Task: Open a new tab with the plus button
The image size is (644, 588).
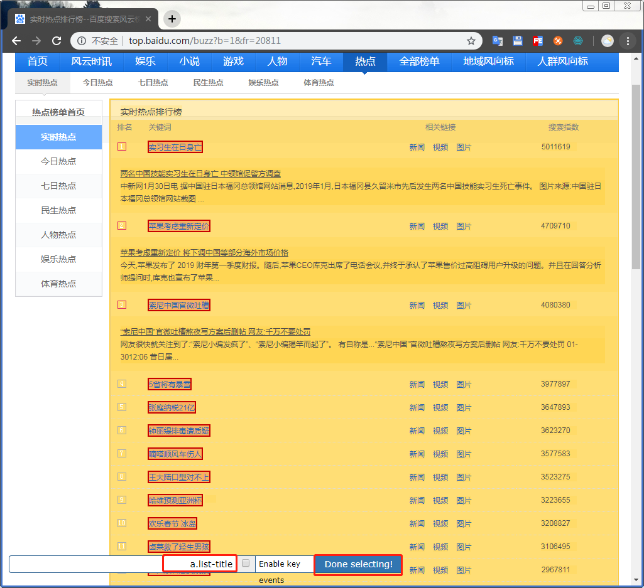Action: (172, 19)
